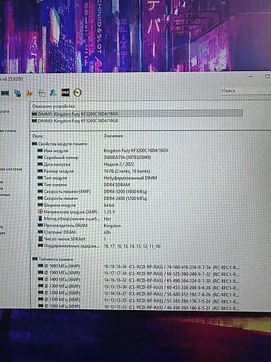The width and height of the screenshot is (271, 362).
Task: Click the icon beside Метод обнаружения ошибок
Action: [40, 218]
